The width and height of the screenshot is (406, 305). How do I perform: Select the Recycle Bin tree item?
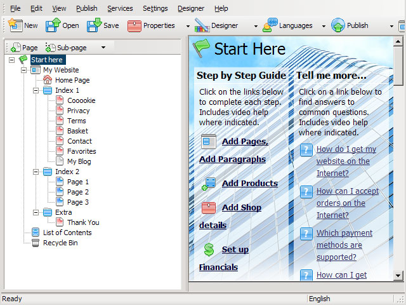60,243
